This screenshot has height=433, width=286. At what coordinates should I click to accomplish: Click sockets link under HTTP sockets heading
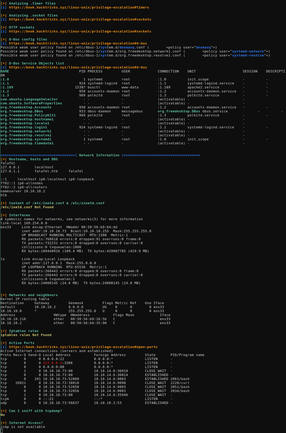click(x=80, y=31)
